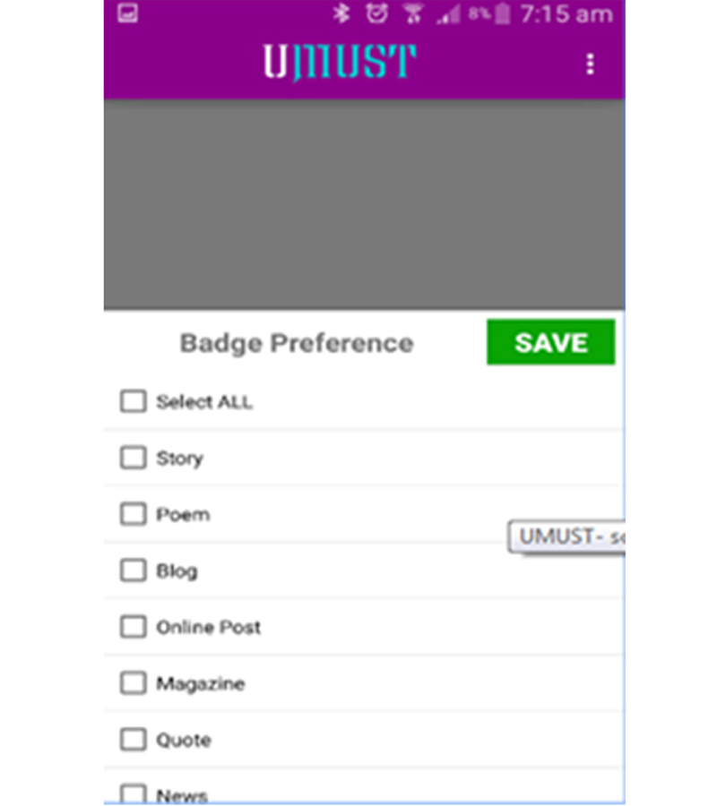Tick the News checkbox
Image resolution: width=717 pixels, height=806 pixels.
[134, 793]
